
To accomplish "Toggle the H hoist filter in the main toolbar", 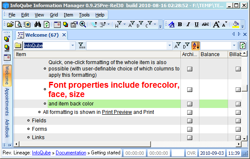I will (118, 24).
